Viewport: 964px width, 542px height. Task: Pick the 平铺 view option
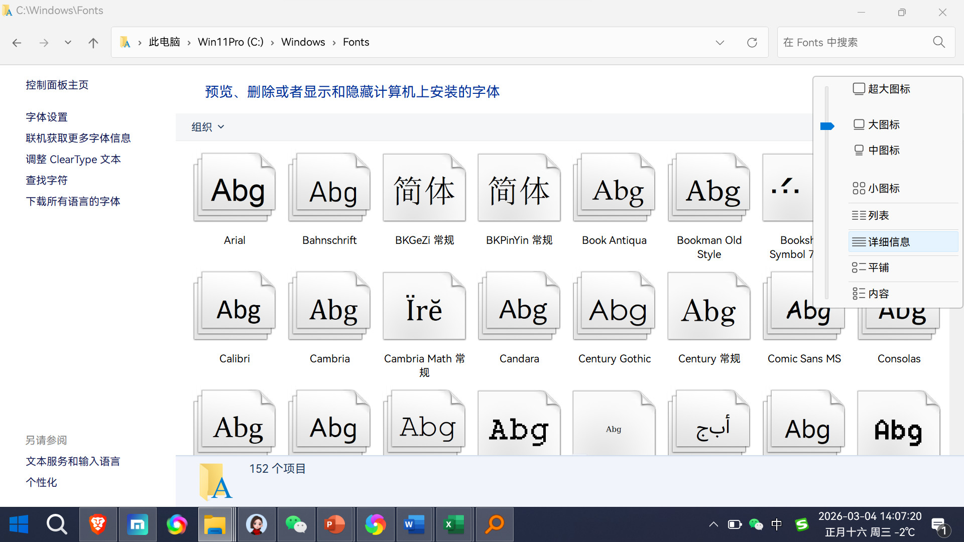(879, 267)
